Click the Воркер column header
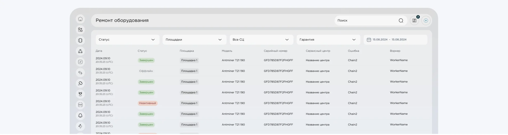This screenshot has height=135, width=508. coord(395,51)
